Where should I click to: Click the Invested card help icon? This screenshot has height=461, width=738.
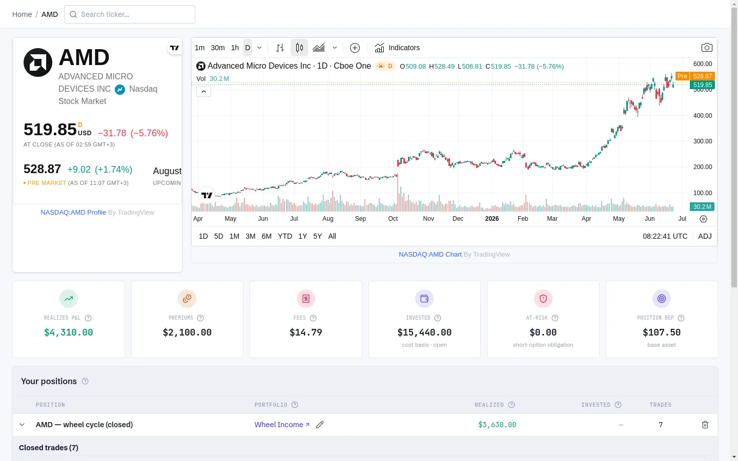(438, 318)
